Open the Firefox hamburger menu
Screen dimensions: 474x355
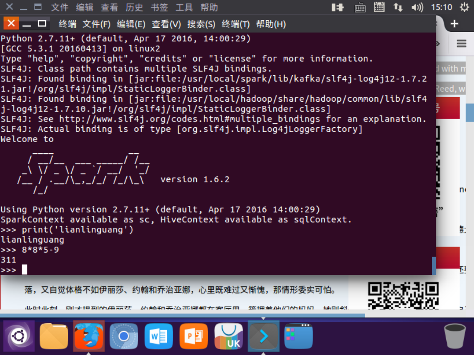click(461, 43)
